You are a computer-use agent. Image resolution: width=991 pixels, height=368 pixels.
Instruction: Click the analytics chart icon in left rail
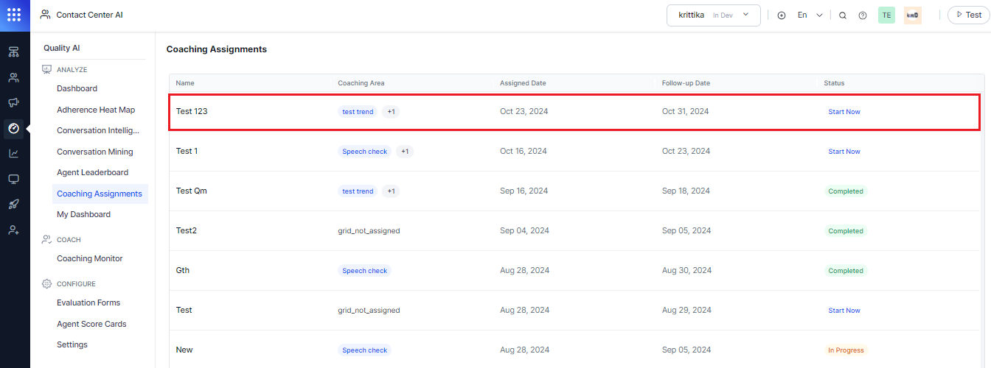(x=13, y=153)
